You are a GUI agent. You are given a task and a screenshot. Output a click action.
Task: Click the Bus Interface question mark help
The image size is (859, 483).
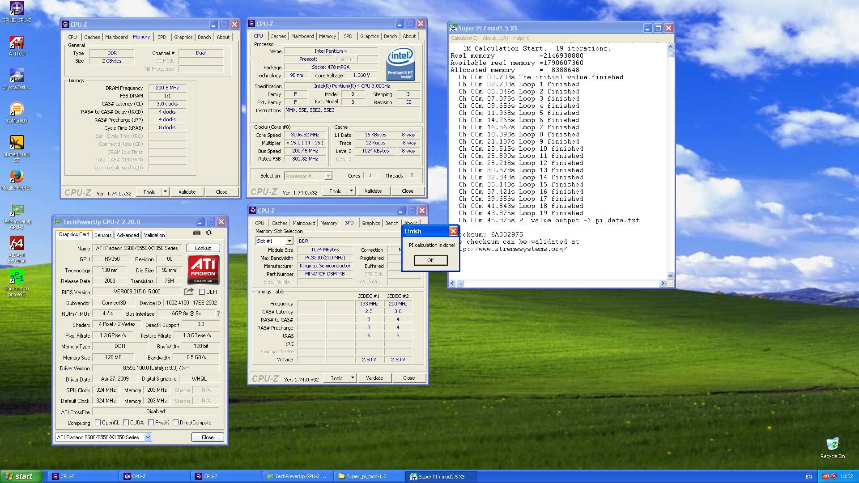click(218, 314)
